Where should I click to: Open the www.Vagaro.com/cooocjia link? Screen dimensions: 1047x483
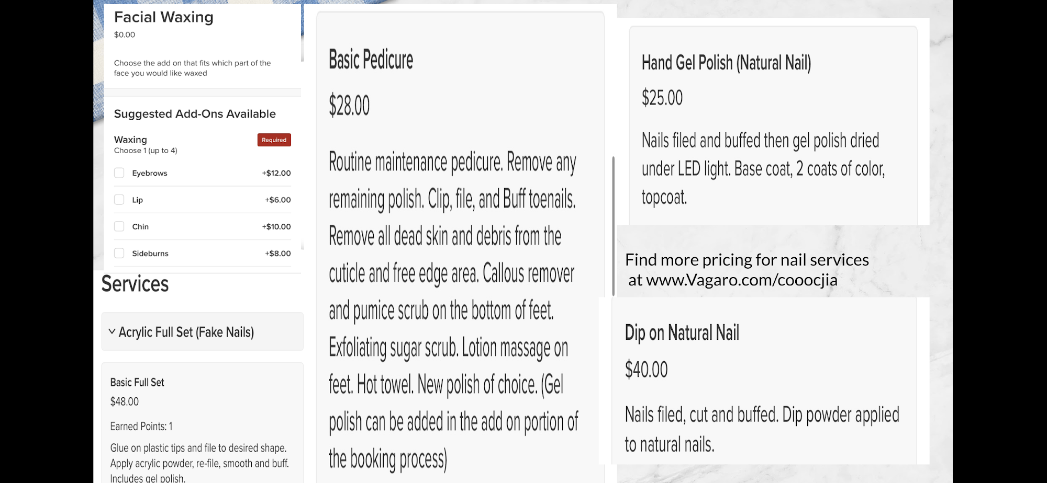click(x=741, y=280)
